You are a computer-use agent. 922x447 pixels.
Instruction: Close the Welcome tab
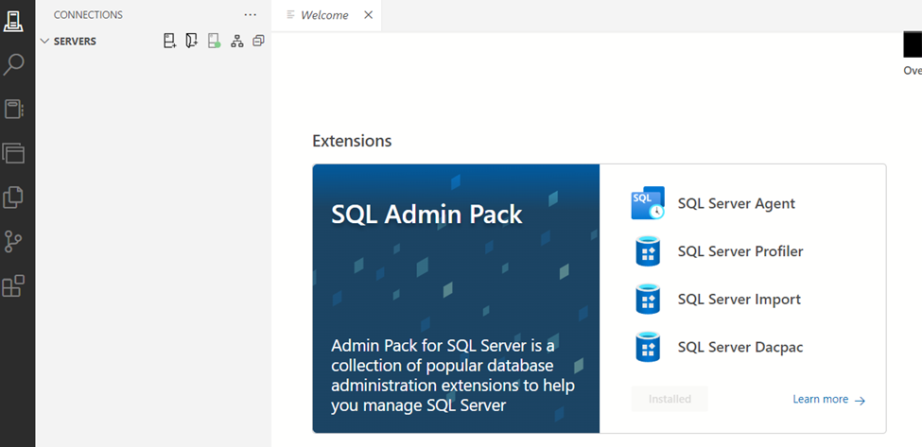pos(369,15)
